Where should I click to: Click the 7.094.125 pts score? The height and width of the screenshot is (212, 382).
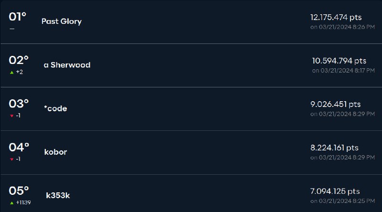pos(335,191)
